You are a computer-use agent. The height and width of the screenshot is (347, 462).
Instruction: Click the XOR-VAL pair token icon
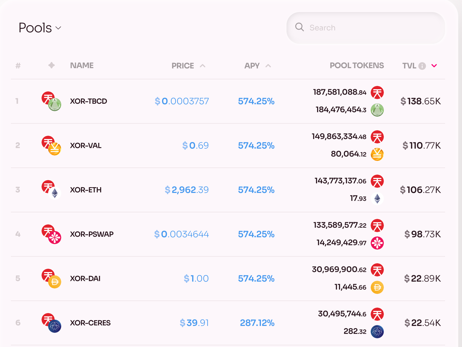[x=51, y=146]
